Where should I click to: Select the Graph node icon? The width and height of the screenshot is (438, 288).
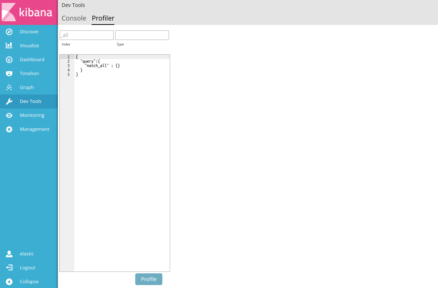tap(9, 87)
